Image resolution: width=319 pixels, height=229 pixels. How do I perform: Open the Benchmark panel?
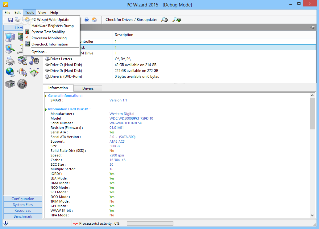[x=23, y=216]
